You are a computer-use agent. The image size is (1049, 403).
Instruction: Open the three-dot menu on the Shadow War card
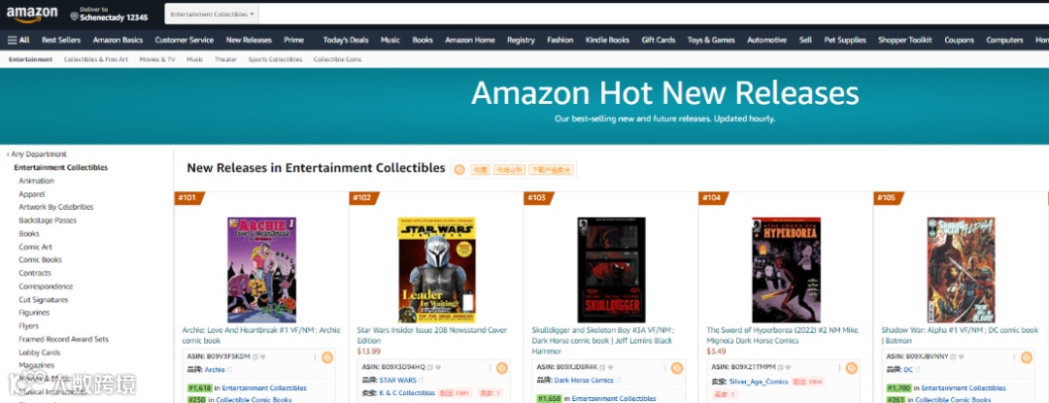click(x=1014, y=357)
